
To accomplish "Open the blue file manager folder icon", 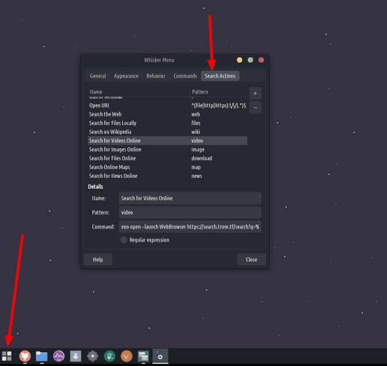I will (x=42, y=356).
